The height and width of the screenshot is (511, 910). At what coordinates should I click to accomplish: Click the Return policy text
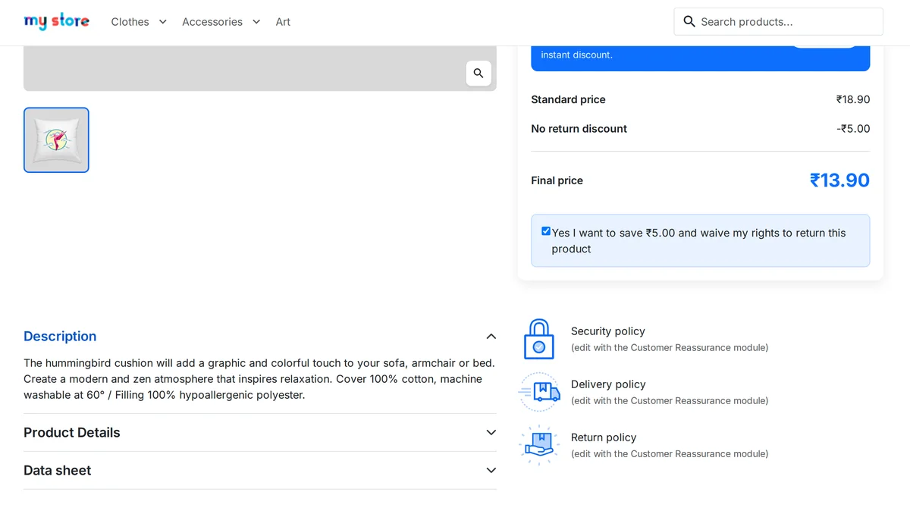[x=604, y=437]
